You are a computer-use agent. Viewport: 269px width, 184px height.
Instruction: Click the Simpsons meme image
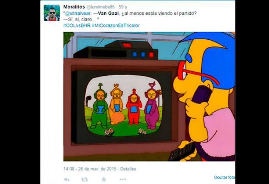pos(149,96)
